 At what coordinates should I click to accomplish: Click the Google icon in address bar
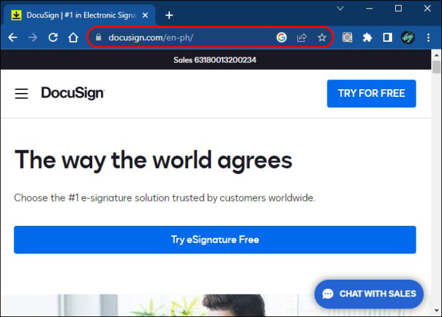coord(282,37)
